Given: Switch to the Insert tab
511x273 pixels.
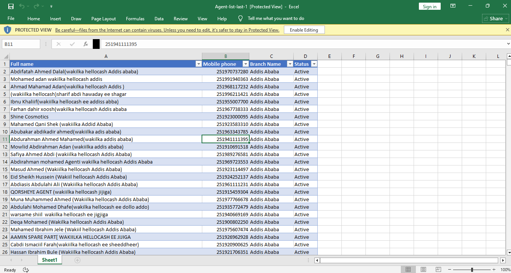Looking at the screenshot, I should (x=55, y=19).
